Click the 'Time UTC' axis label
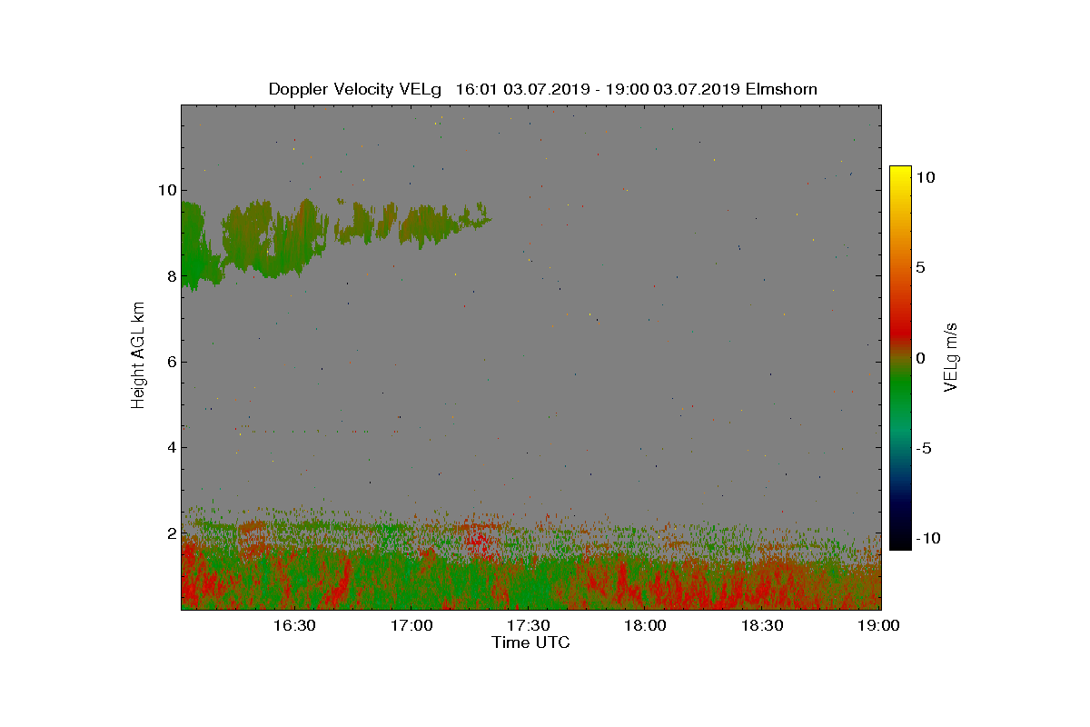The width and height of the screenshot is (1090, 727). (x=530, y=642)
